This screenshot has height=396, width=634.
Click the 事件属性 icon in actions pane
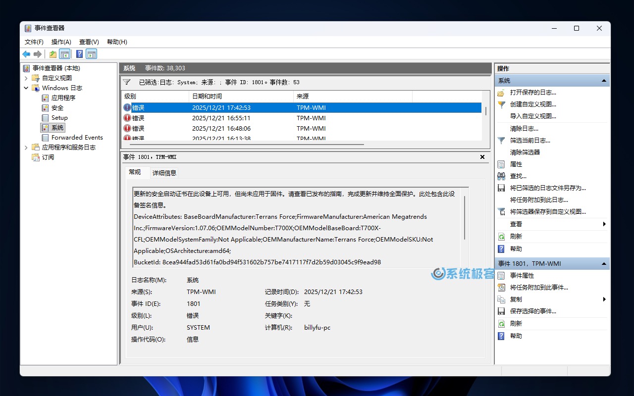click(501, 276)
